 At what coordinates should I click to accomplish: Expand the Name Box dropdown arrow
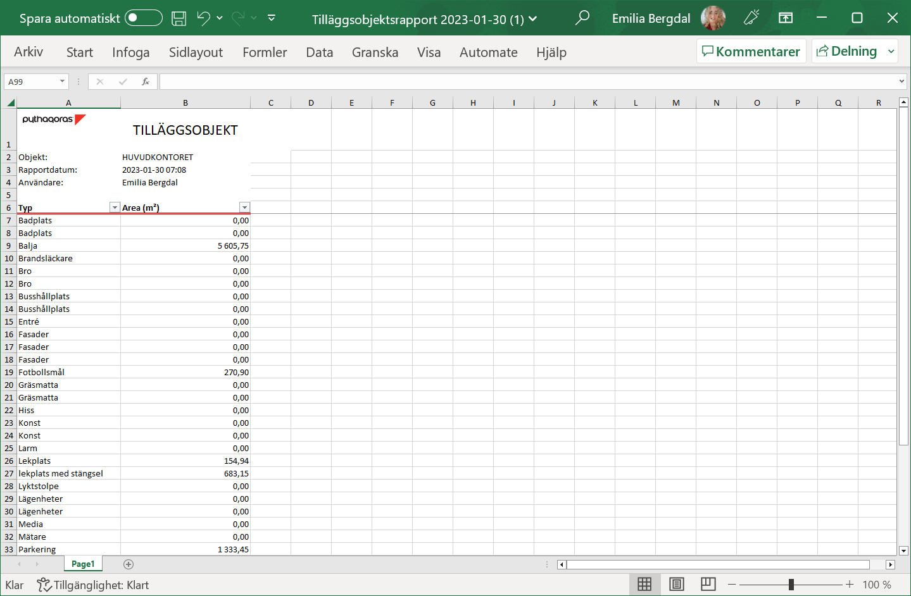[62, 82]
